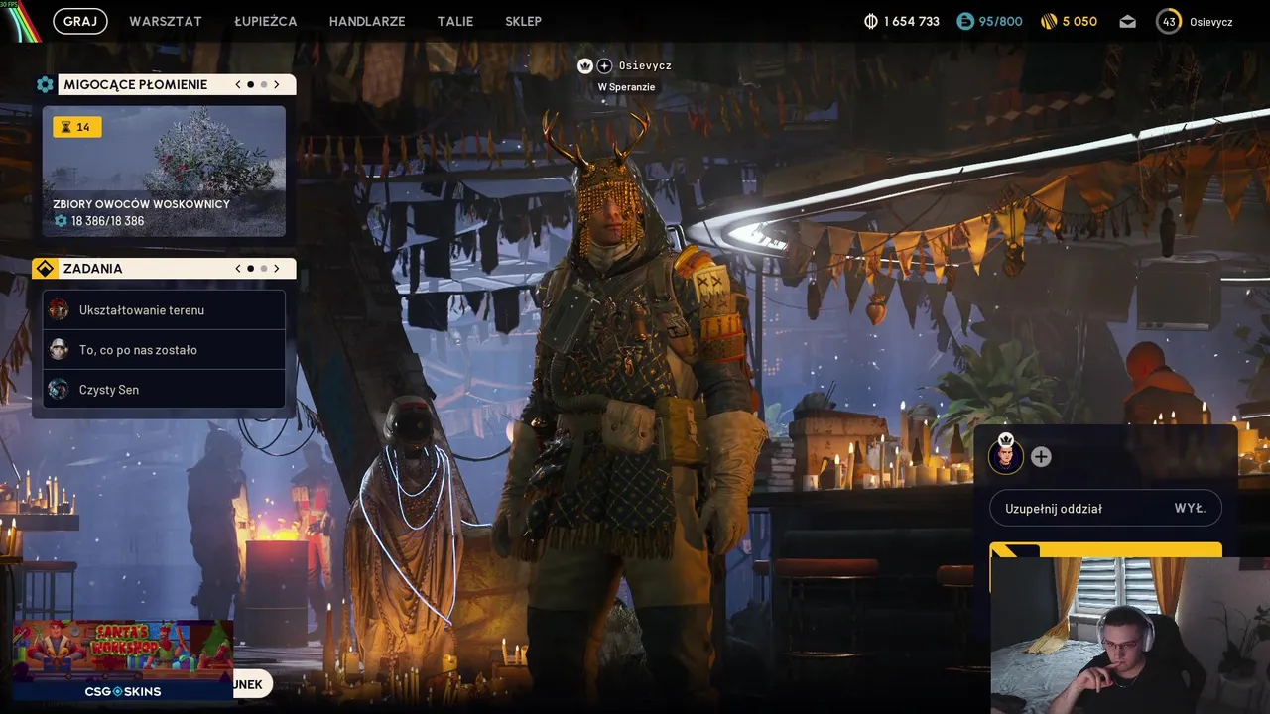Click the gear icon next to Migocące Płomienie

(x=45, y=84)
